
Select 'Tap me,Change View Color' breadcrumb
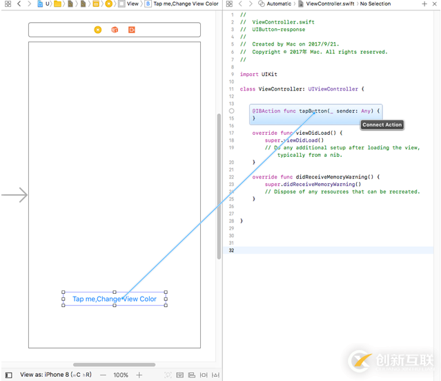click(182, 3)
